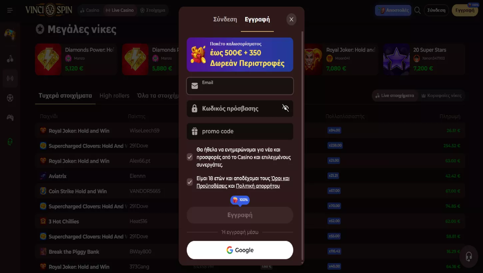This screenshot has height=273, width=483.
Task: Select the live casino broadcast sidebar icon
Action: (x=10, y=79)
